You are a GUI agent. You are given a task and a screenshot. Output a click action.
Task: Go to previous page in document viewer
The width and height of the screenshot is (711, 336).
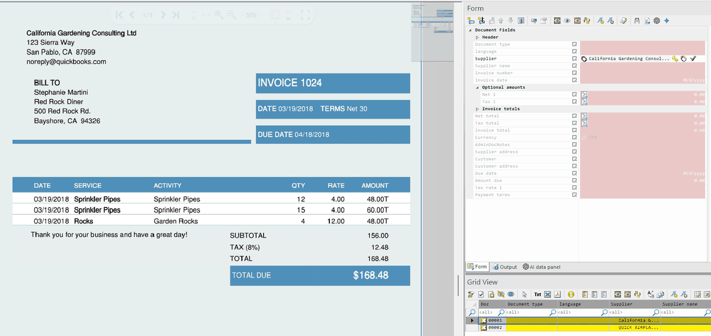point(132,15)
